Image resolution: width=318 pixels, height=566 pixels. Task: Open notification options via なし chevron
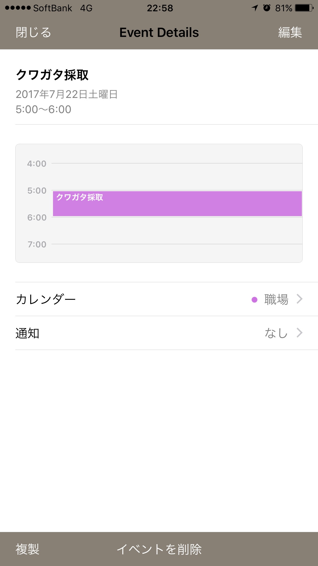point(299,333)
